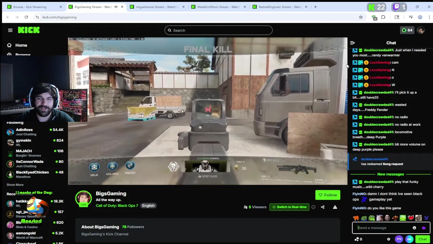Insert red heart quick emote
This screenshot has height=244, width=433.
point(411,218)
